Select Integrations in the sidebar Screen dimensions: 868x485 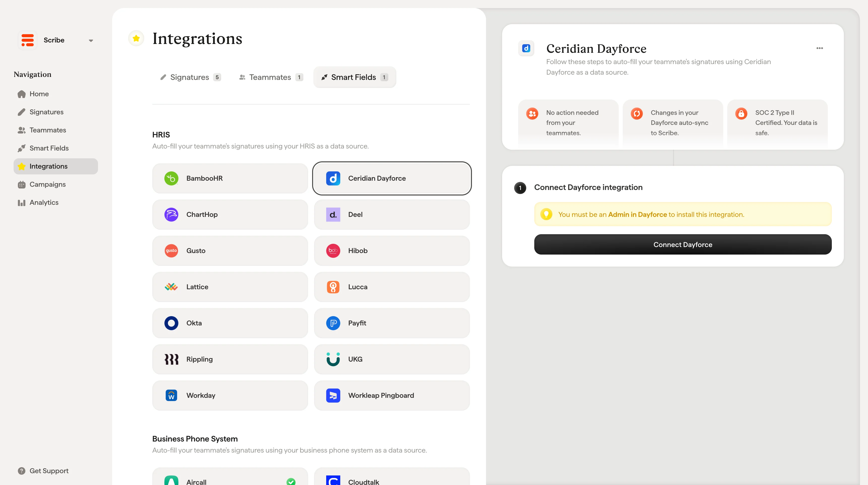56,166
